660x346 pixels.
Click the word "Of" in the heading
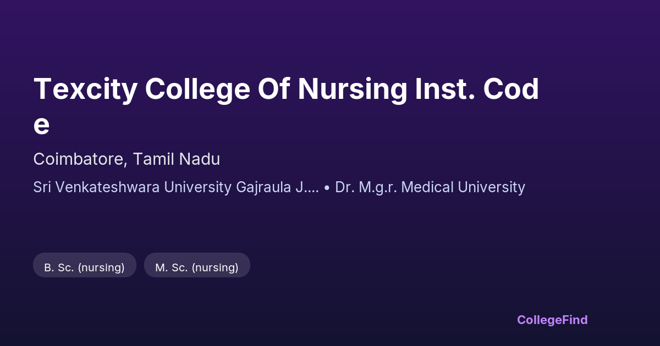(x=274, y=90)
